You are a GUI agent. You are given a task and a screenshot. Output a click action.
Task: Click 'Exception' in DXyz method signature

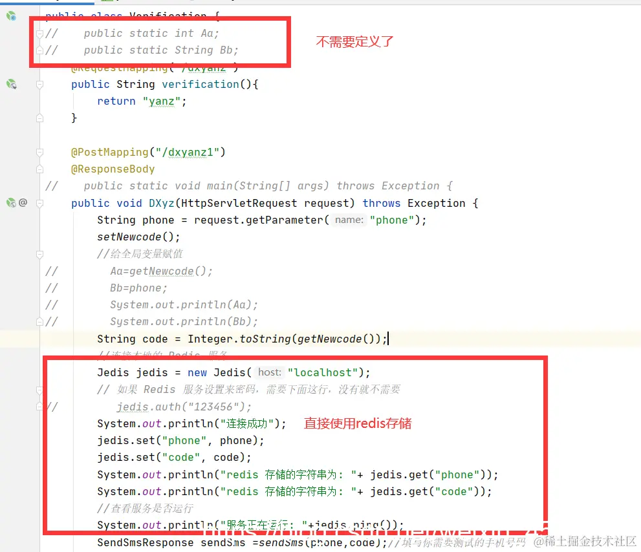point(436,203)
